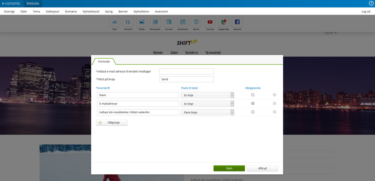Viewport: 375px width, 181px height.
Task: Open the Tema menu
Action: click(36, 12)
